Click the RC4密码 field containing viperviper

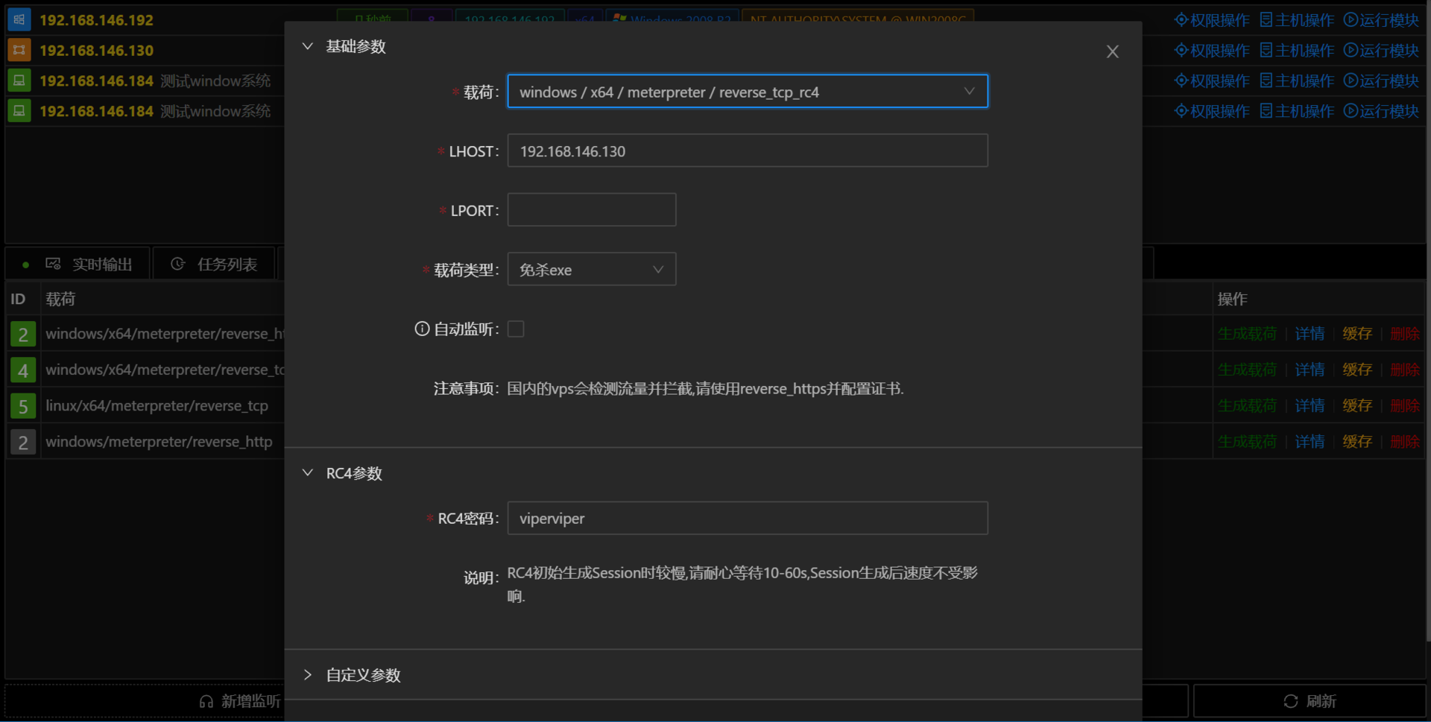point(747,518)
